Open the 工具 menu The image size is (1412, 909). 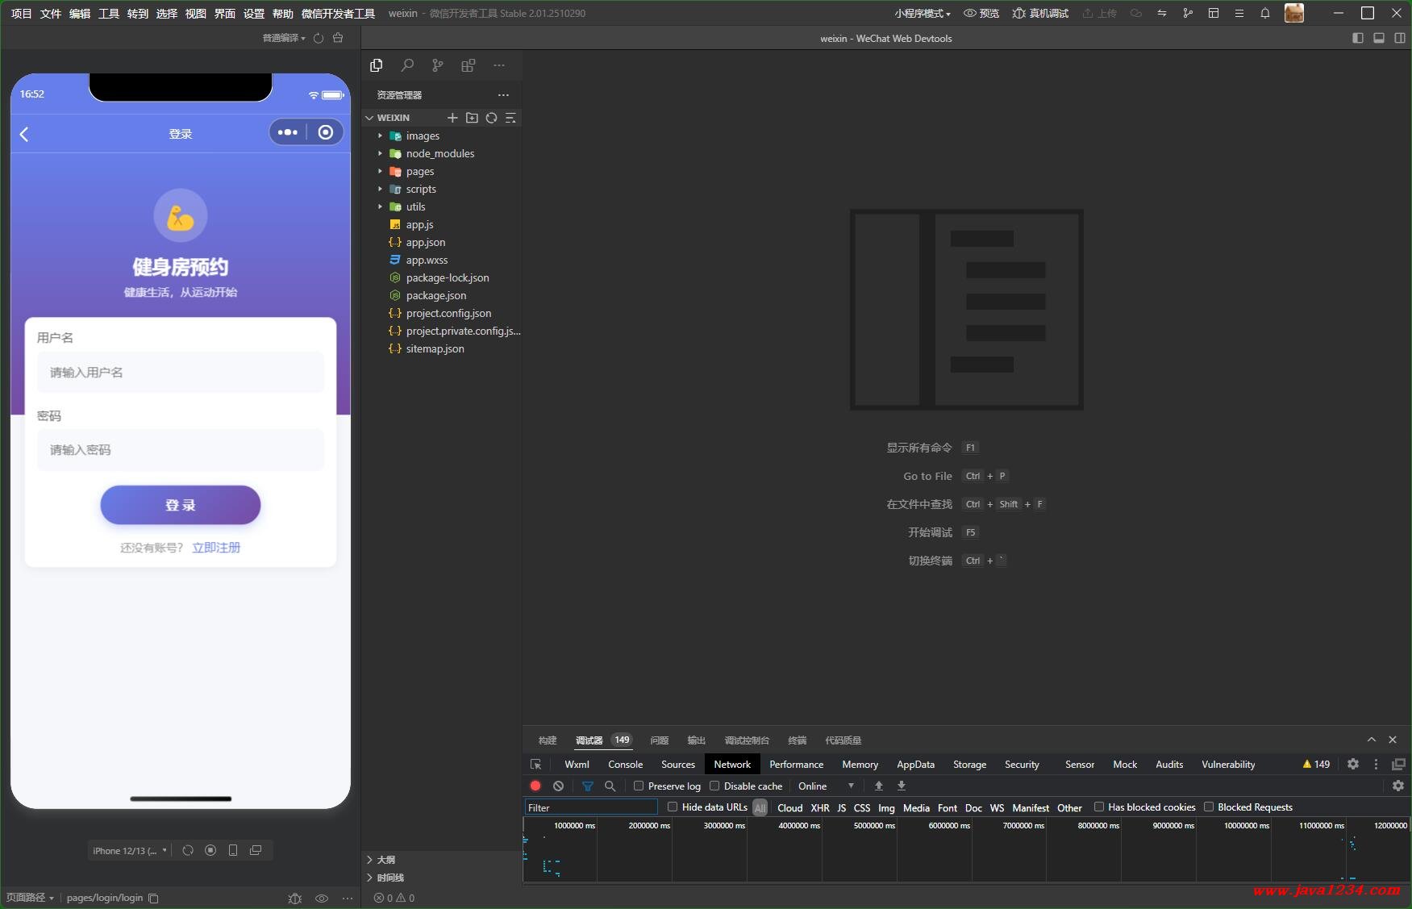tap(109, 13)
